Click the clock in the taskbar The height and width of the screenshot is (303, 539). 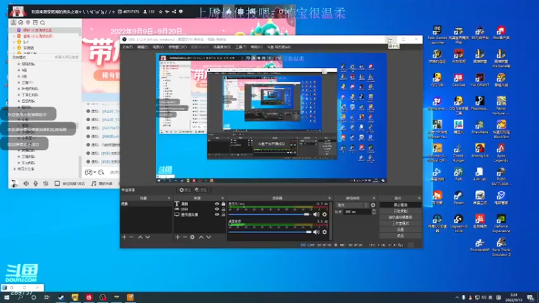tap(513, 298)
